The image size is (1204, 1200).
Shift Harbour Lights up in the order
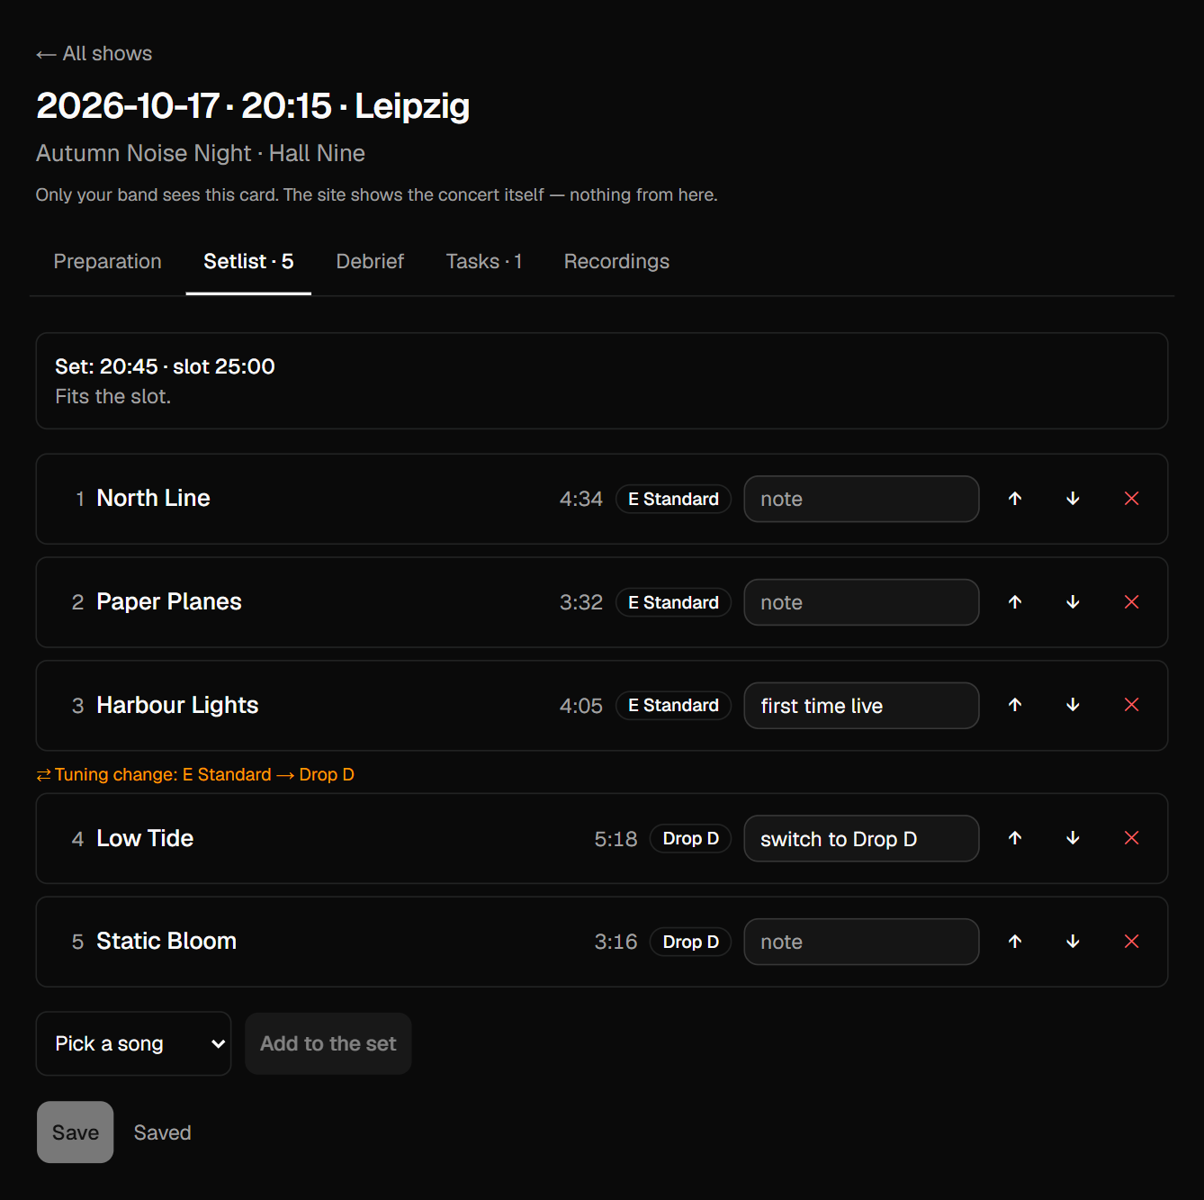tap(1015, 705)
